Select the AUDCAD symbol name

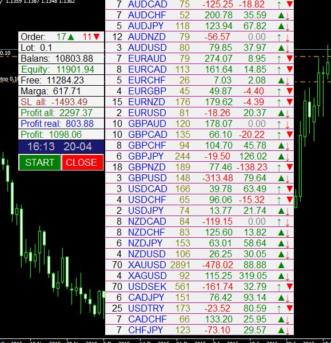(x=147, y=4)
